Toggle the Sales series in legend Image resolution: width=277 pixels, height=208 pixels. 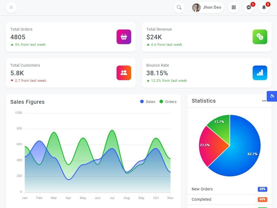147,102
